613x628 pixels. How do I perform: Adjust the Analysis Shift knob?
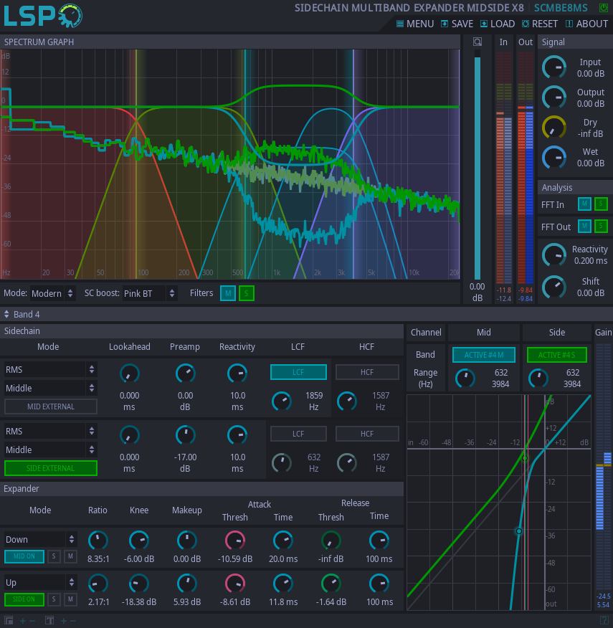pos(554,287)
